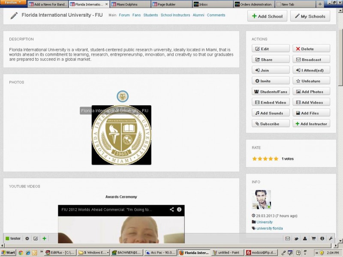
Task: Switch to the Miami Dolphins tab
Action: pos(130,4)
